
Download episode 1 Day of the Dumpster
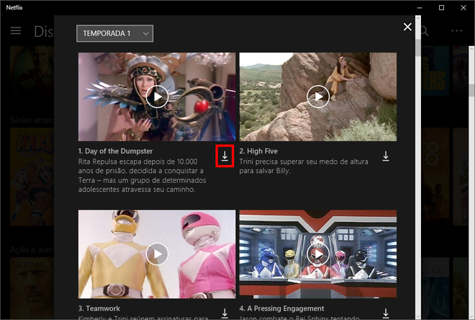click(225, 156)
